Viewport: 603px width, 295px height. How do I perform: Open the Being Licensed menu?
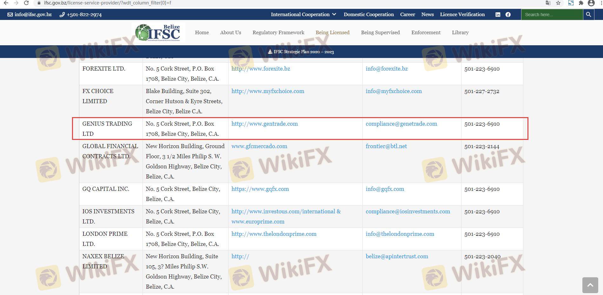coord(332,33)
